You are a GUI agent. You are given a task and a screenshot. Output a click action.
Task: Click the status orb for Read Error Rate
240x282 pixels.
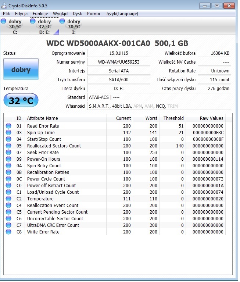(8, 126)
